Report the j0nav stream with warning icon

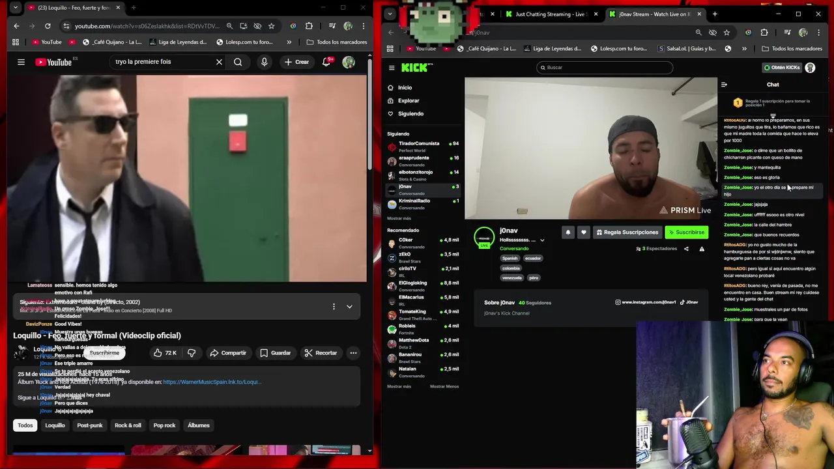coord(702,249)
